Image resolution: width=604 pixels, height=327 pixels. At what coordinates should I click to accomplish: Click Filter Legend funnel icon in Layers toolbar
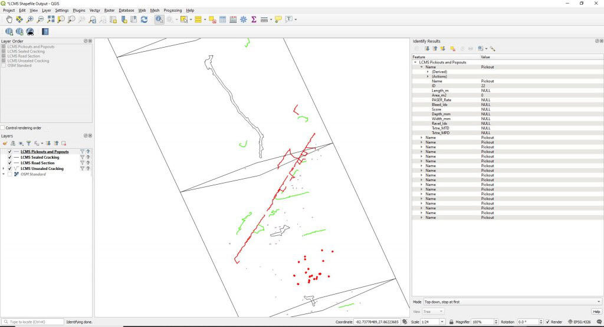tap(28, 144)
